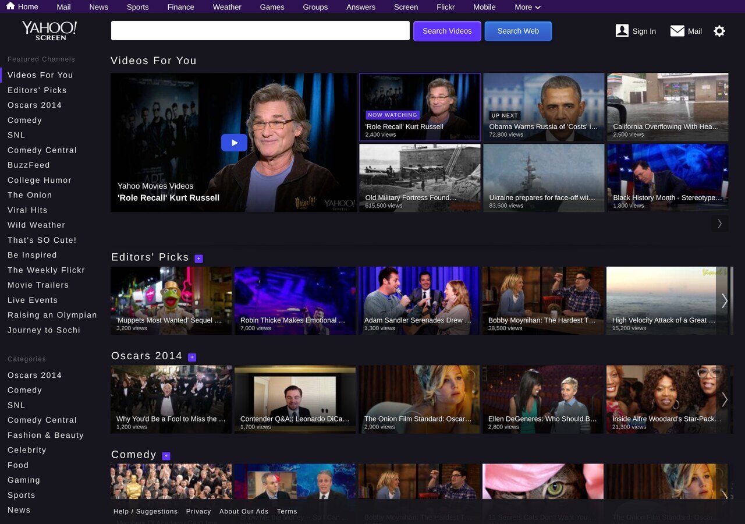This screenshot has width=745, height=524.
Task: Open News in top navigation bar
Action: [x=98, y=7]
